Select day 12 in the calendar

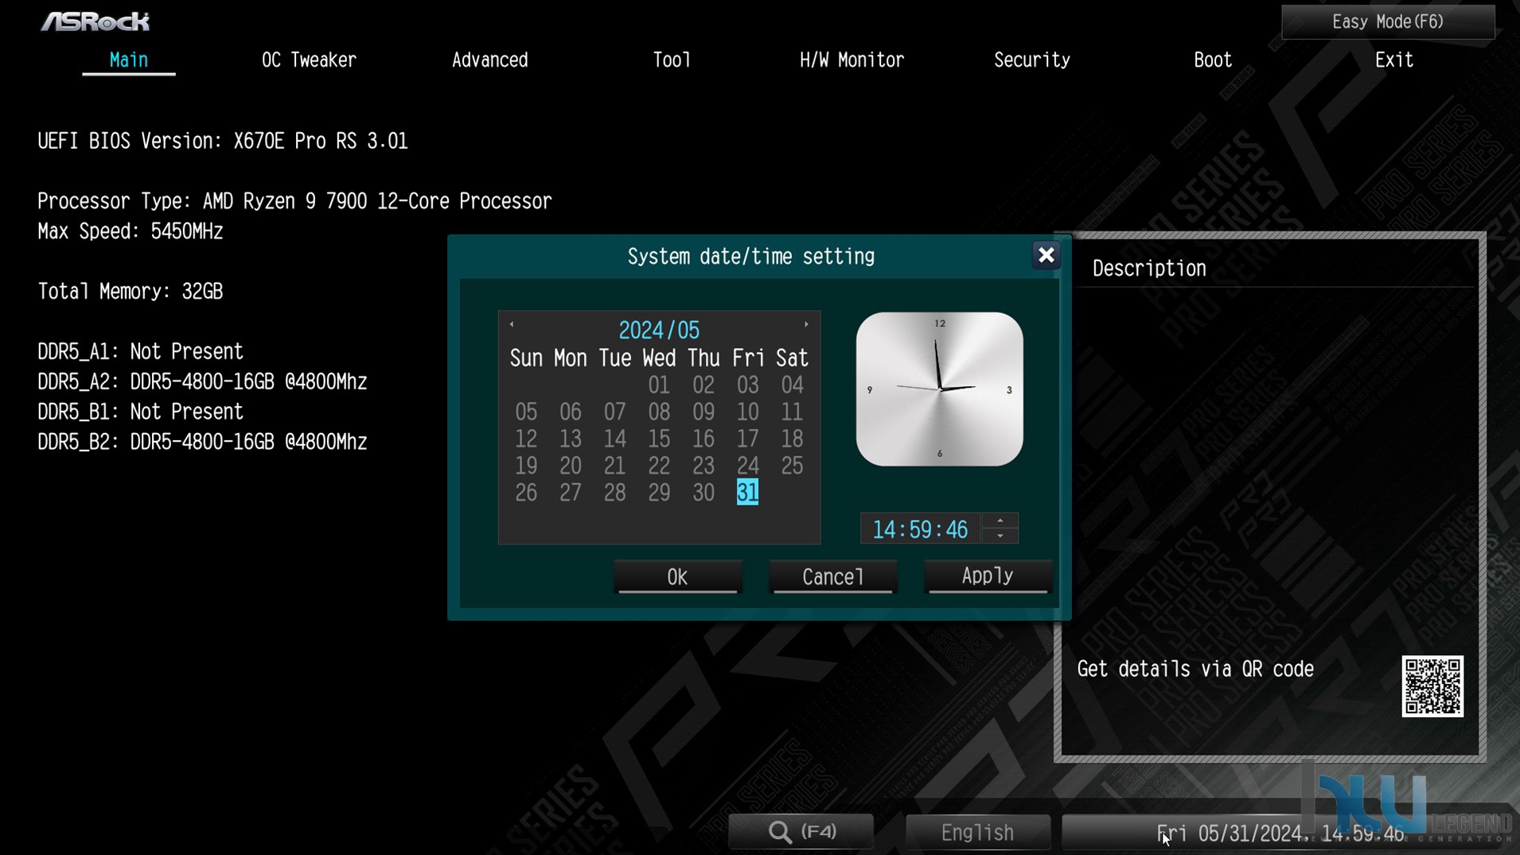pos(526,439)
